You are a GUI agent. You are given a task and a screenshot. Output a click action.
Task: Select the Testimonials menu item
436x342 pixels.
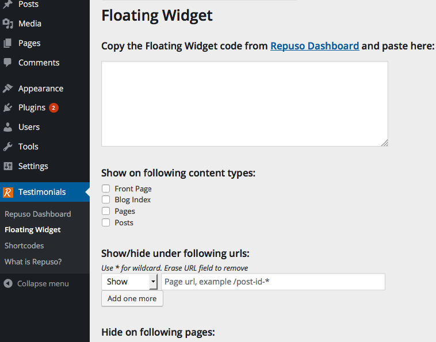(x=45, y=192)
